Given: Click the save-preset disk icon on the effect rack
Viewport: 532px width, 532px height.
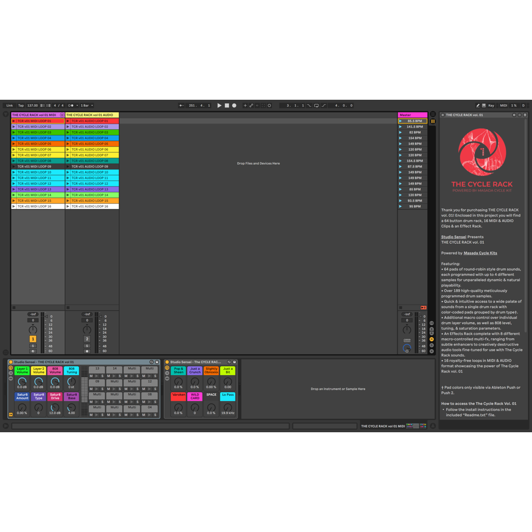Looking at the screenshot, I should coord(234,362).
